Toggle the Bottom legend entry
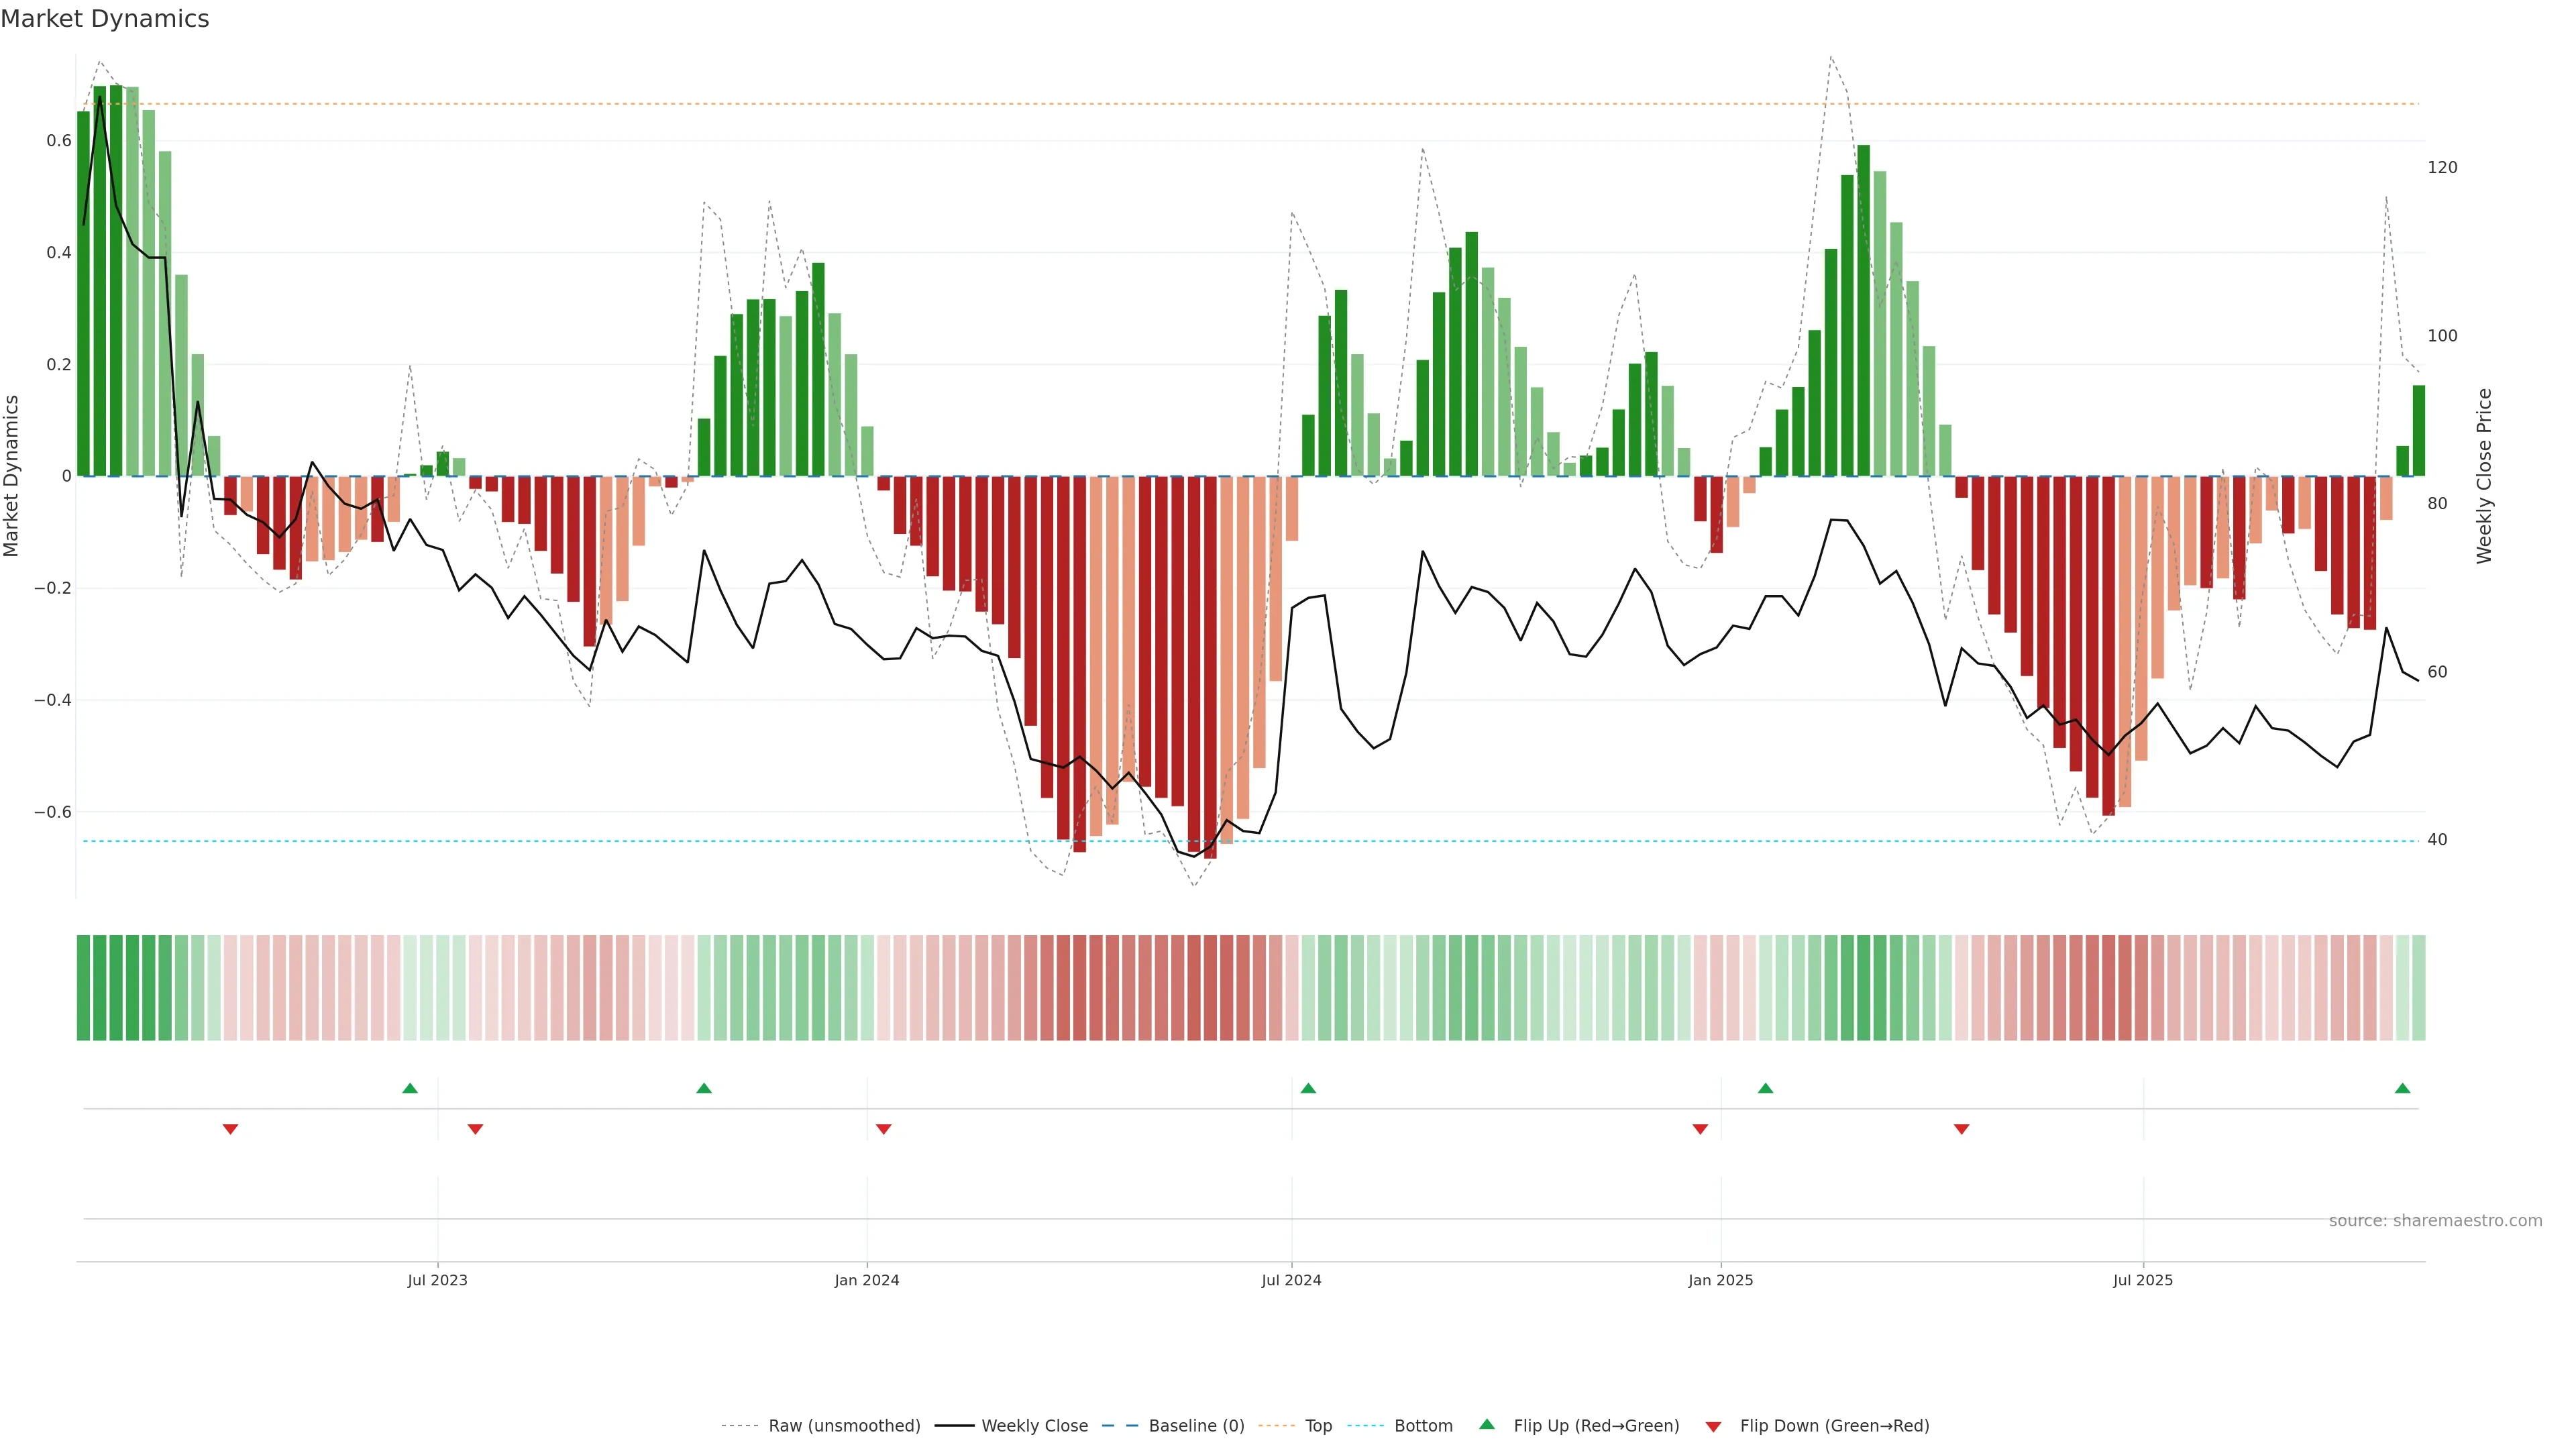 1423,1426
